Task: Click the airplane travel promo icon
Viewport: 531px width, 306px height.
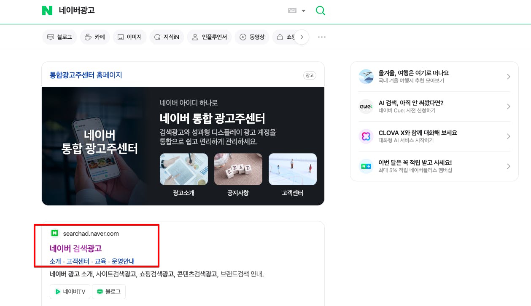Action: pyautogui.click(x=366, y=77)
